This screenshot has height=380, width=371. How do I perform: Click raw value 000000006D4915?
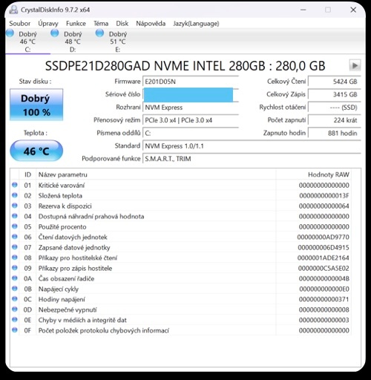pyautogui.click(x=324, y=248)
